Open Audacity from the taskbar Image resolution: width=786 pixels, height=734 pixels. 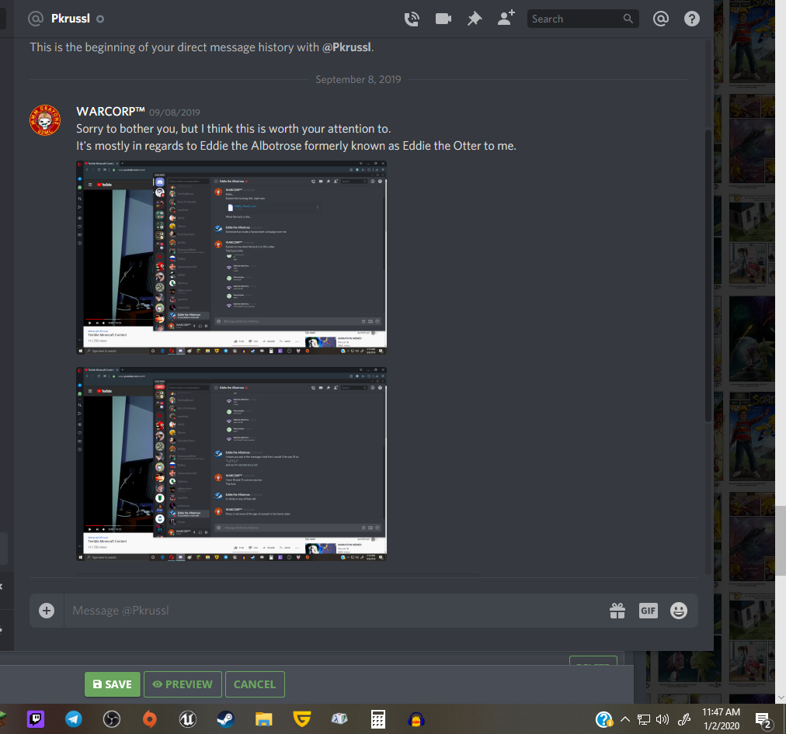[416, 719]
